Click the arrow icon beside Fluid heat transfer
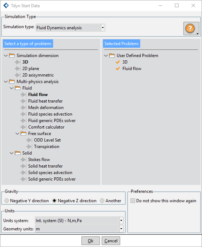 pyautogui.click(x=23, y=101)
